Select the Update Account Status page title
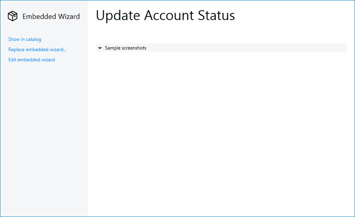The height and width of the screenshot is (217, 355). coord(165,15)
